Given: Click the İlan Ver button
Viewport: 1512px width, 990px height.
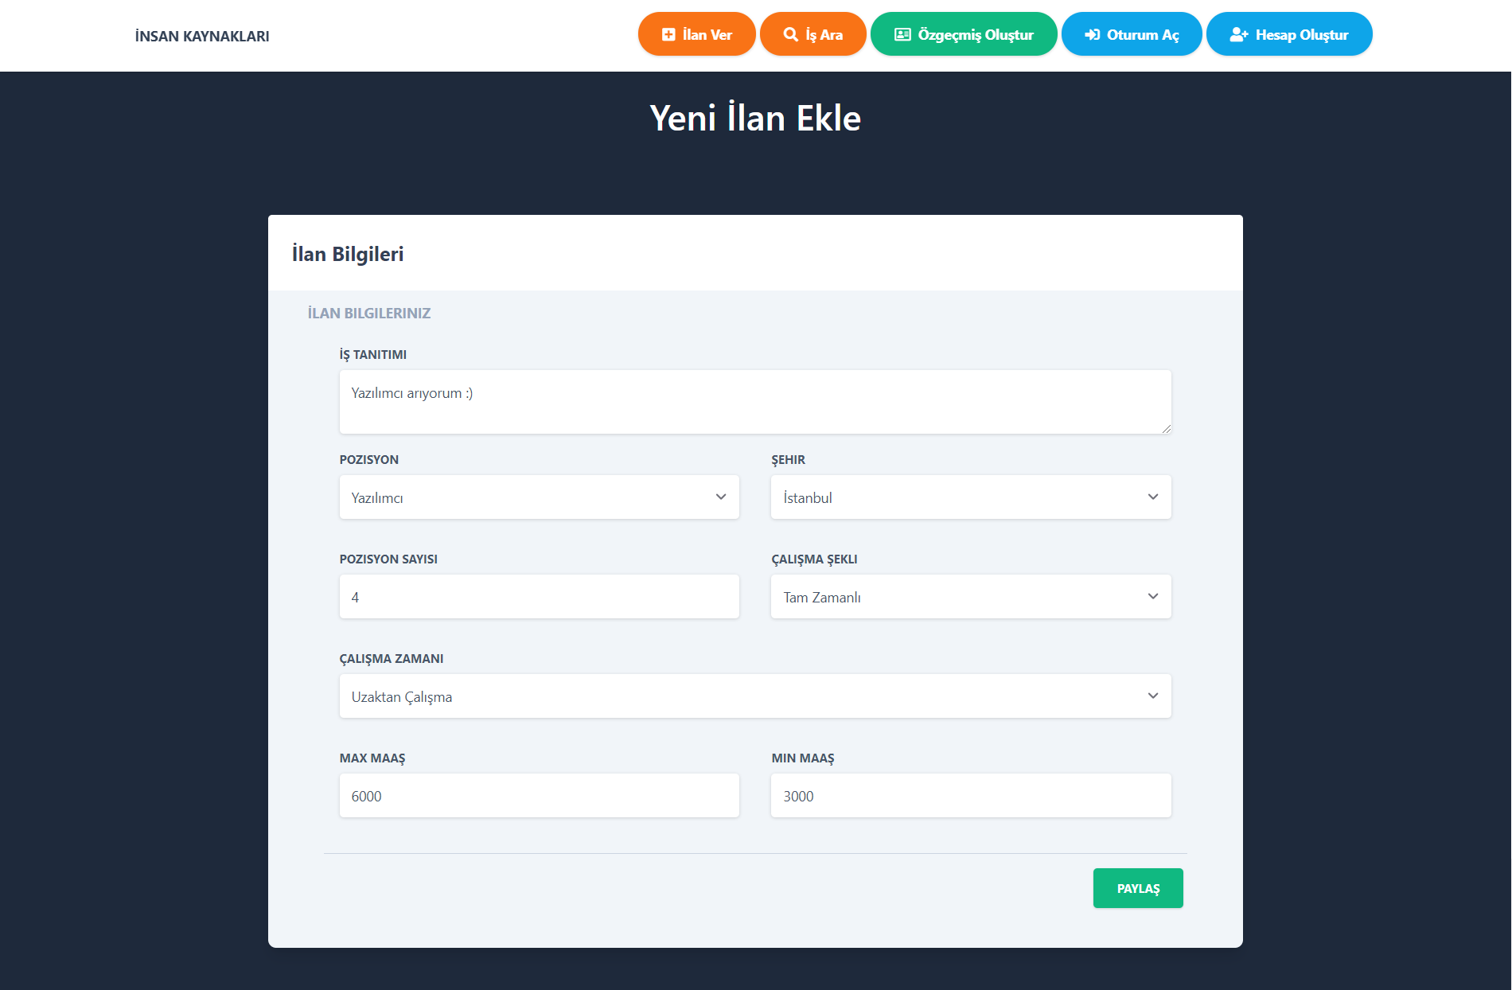Looking at the screenshot, I should point(696,34).
